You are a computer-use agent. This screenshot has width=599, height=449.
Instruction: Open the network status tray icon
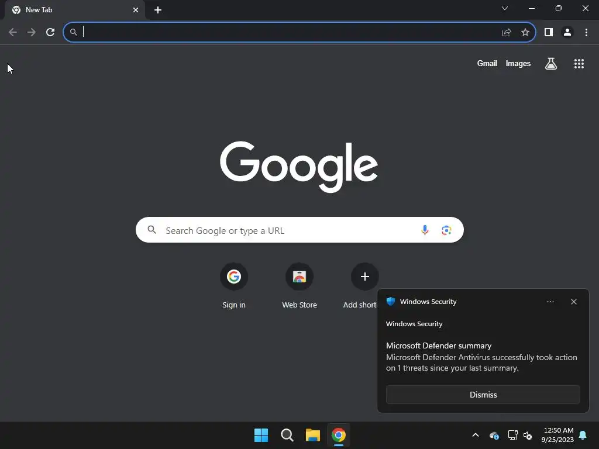coord(512,435)
